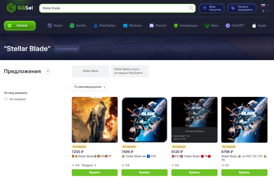This screenshot has height=179, width=274.
Task: Click Купить for the 7499 ₽ offer
Action: tap(145, 172)
